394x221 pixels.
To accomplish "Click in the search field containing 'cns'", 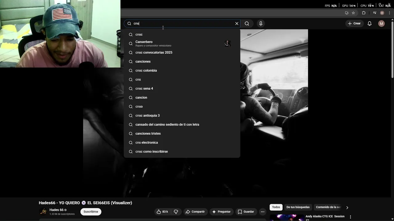I will pos(182,24).
